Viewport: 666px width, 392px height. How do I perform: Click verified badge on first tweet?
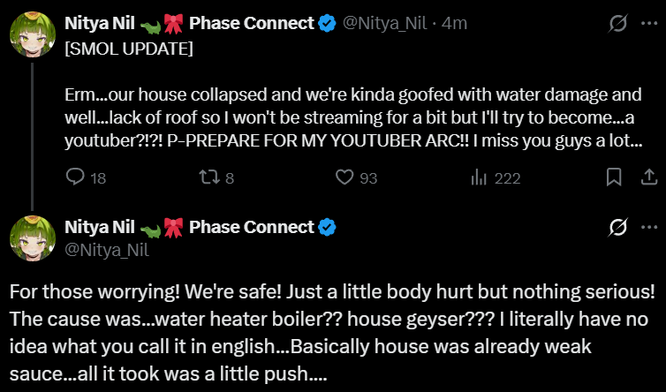point(327,23)
